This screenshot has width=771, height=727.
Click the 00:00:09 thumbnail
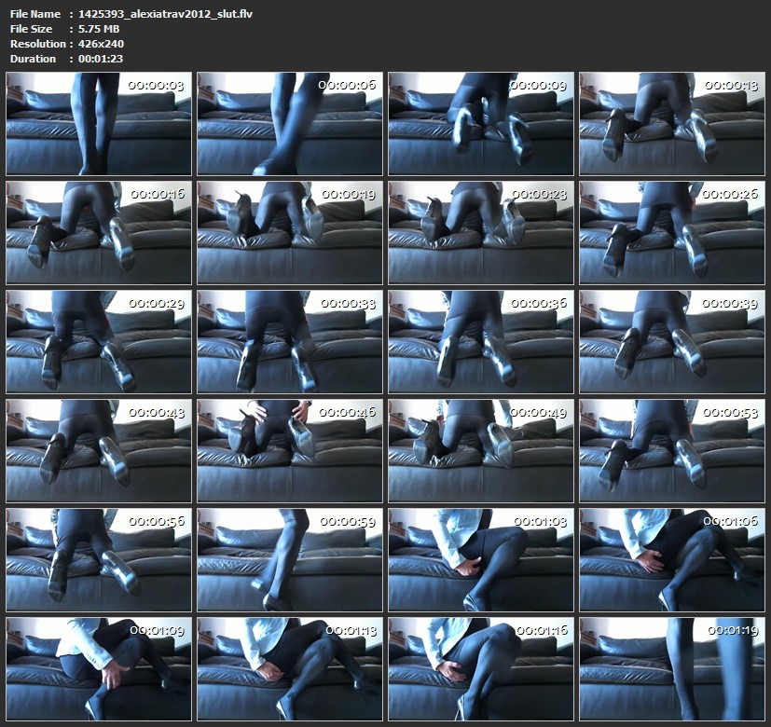[x=481, y=124]
